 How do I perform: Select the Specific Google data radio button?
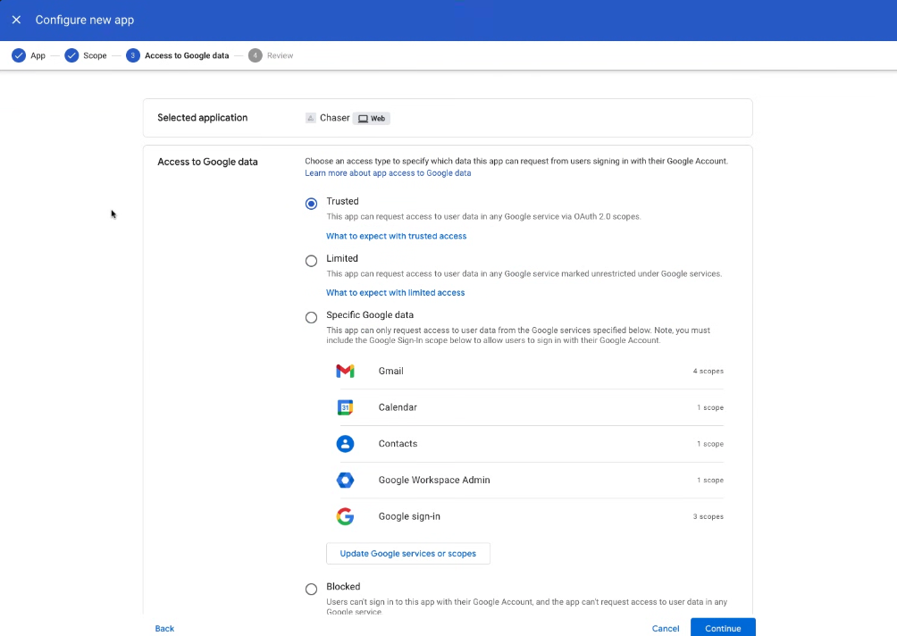[311, 317]
